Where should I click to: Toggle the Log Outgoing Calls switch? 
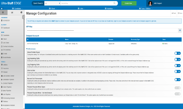click(x=178, y=66)
